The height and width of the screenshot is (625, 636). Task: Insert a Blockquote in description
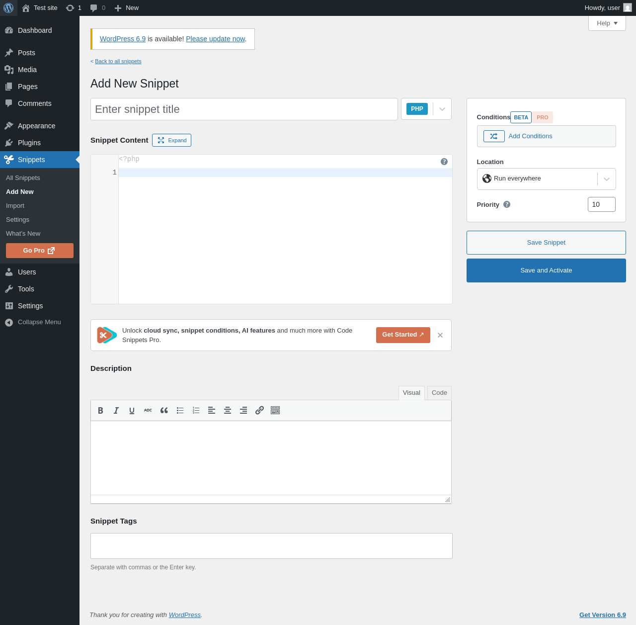tap(164, 410)
